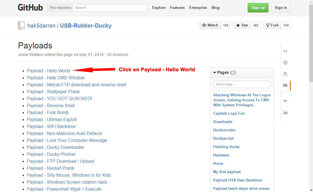Open the Pulse icon in sidebar

click(x=285, y=101)
